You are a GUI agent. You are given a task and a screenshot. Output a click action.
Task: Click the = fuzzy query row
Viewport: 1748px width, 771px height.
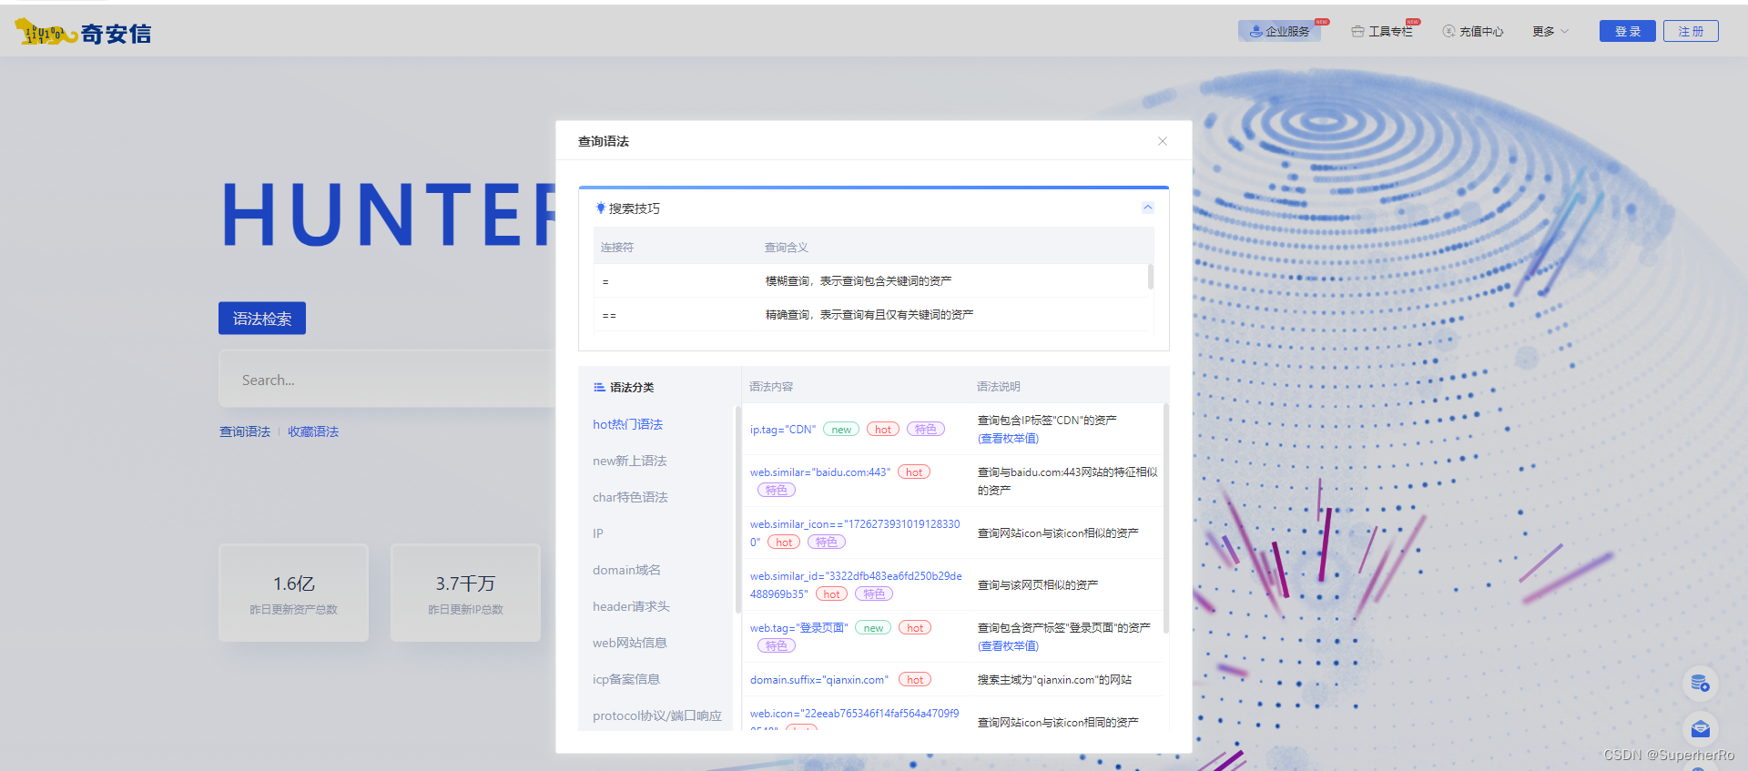[870, 281]
